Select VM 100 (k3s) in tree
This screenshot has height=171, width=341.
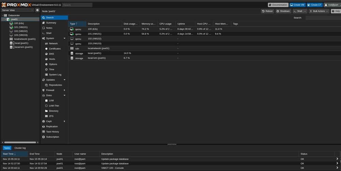tap(19, 23)
